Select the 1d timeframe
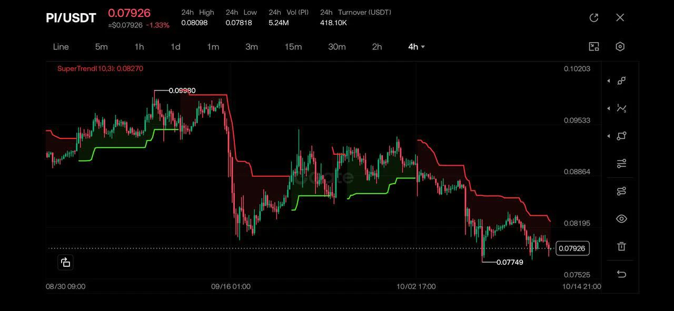This screenshot has width=674, height=311. click(175, 47)
